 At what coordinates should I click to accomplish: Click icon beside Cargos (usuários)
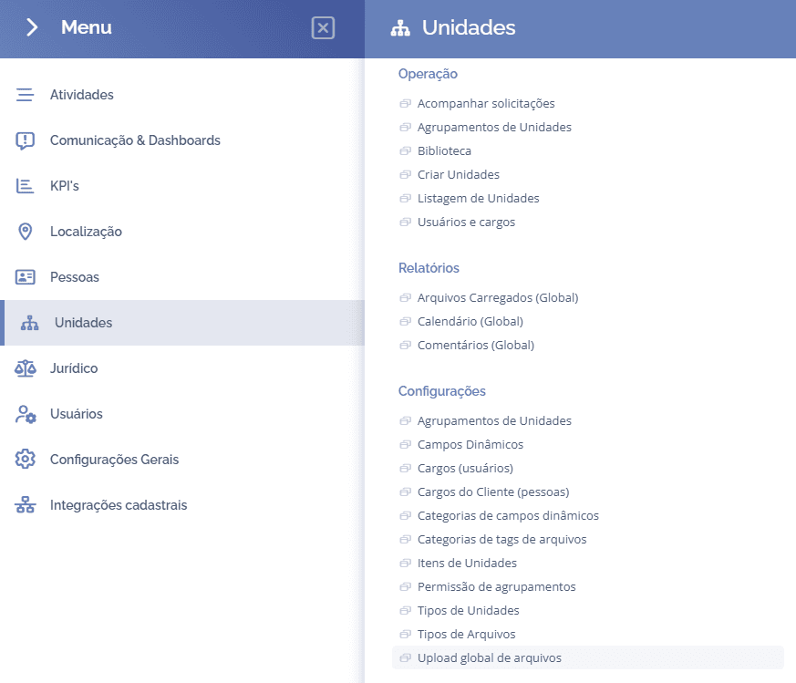tap(405, 468)
